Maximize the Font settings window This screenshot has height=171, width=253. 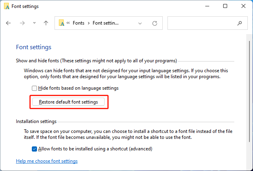point(225,6)
